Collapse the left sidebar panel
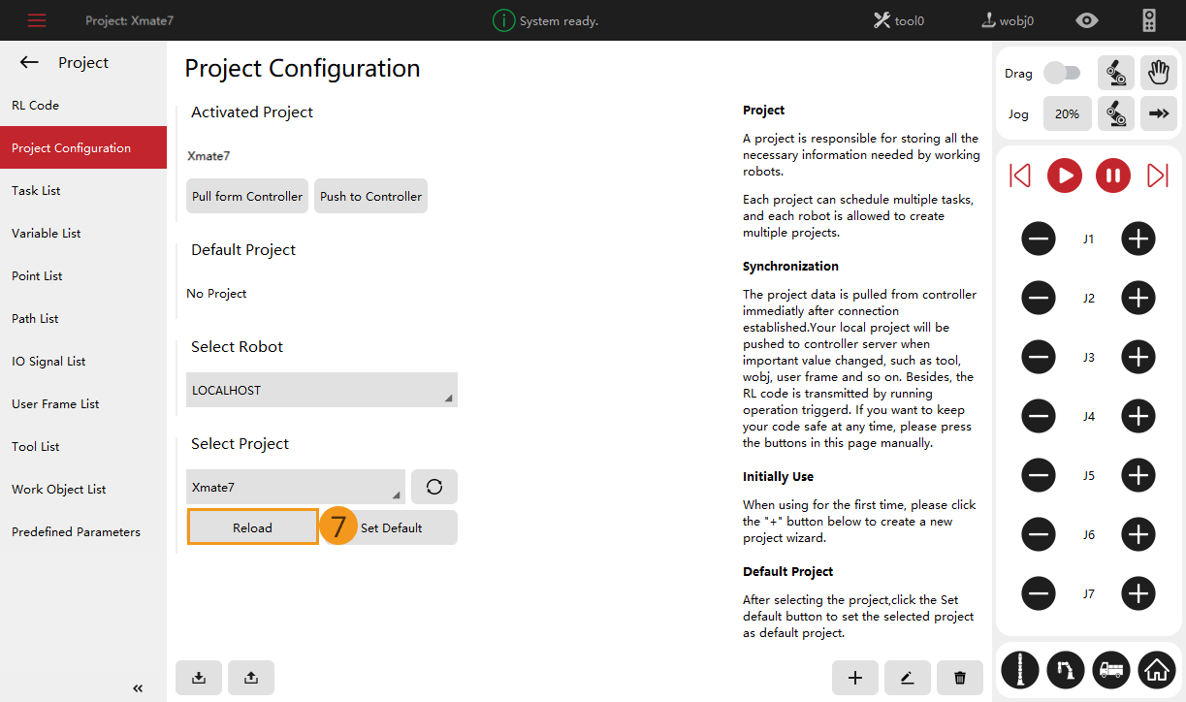1186x702 pixels. coord(138,688)
